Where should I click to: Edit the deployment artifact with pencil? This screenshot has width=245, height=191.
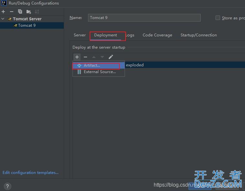[111, 57]
